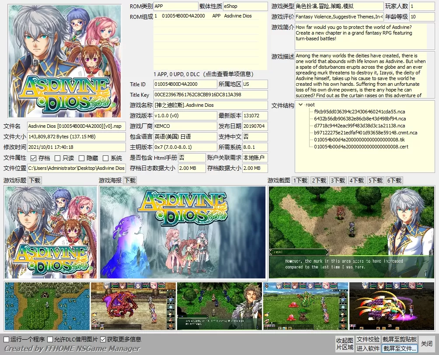Click 收起图片区域 to collapse image area

[x=345, y=344]
